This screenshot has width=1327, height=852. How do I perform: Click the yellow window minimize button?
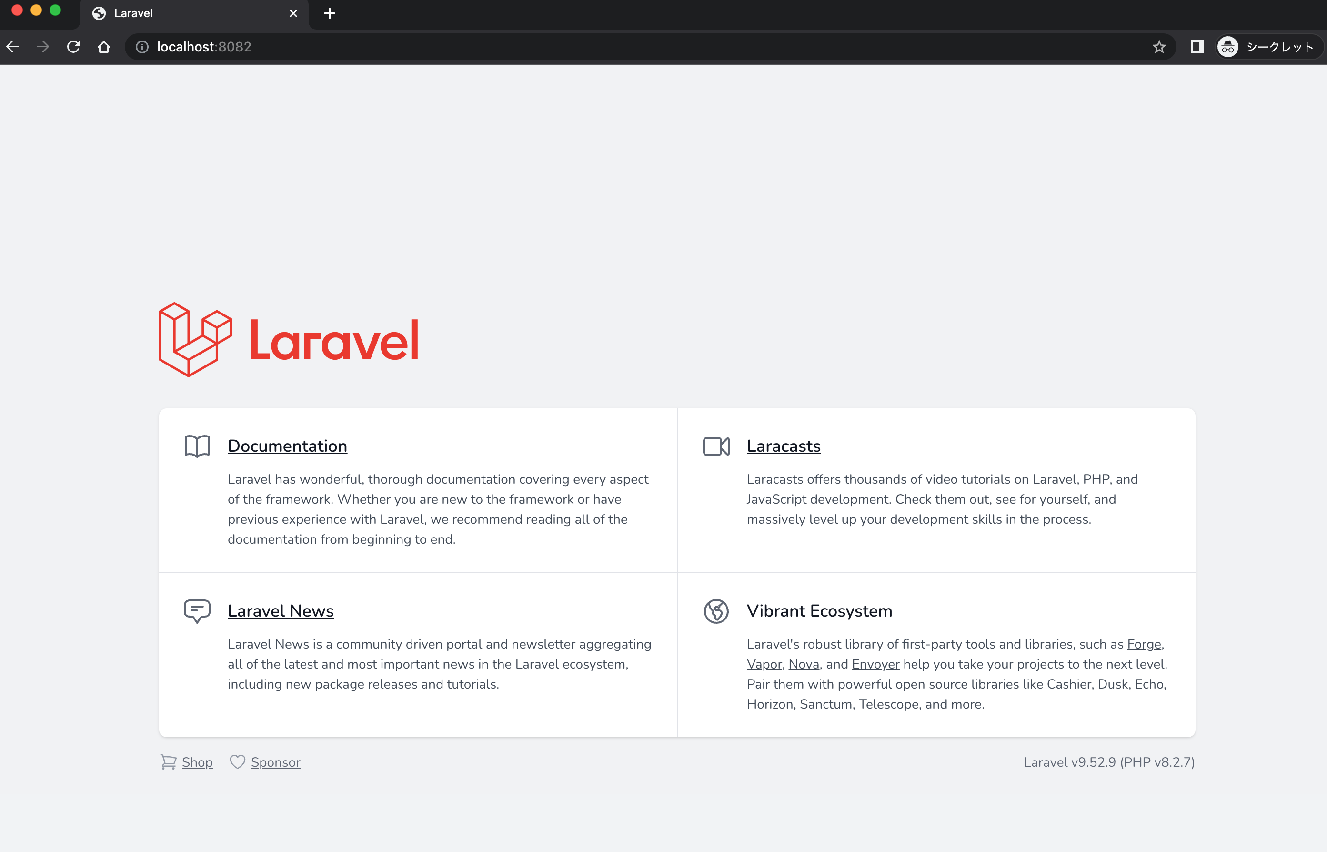(37, 10)
